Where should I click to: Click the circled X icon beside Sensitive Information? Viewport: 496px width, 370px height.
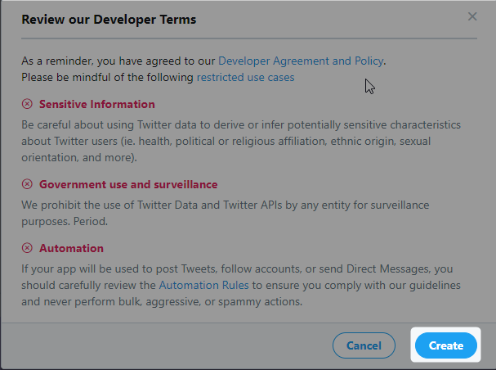(x=27, y=104)
